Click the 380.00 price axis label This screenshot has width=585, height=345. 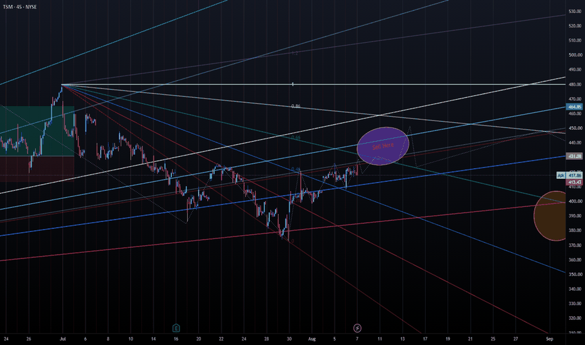575,230
